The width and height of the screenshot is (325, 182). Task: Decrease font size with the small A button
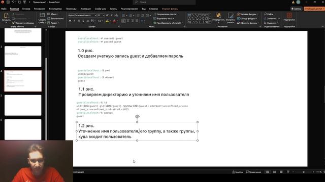click(x=112, y=16)
